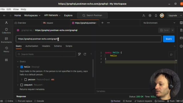Go forward with the right arrow
The image size is (183, 103).
point(10,15)
